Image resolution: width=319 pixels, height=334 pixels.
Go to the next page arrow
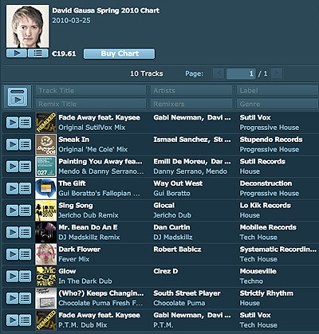point(277,73)
